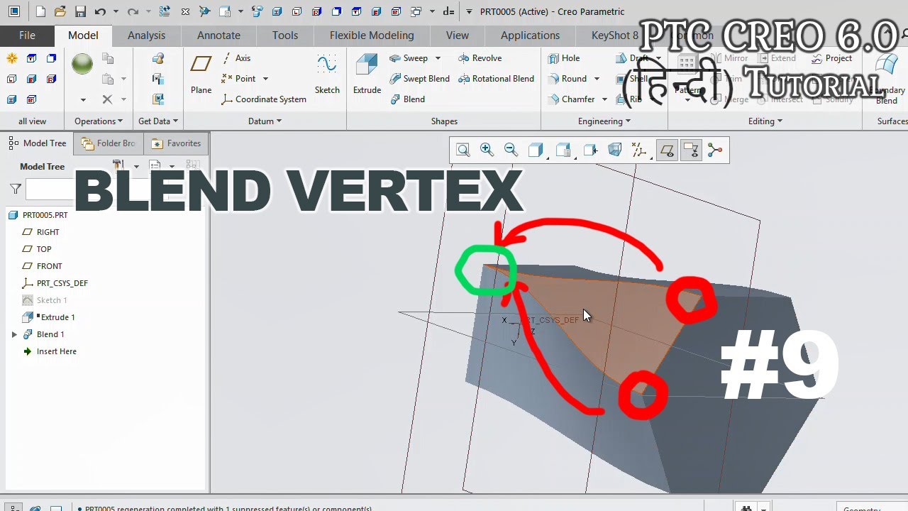Save the model with the floppy disk icon
The image size is (908, 511).
point(80,11)
